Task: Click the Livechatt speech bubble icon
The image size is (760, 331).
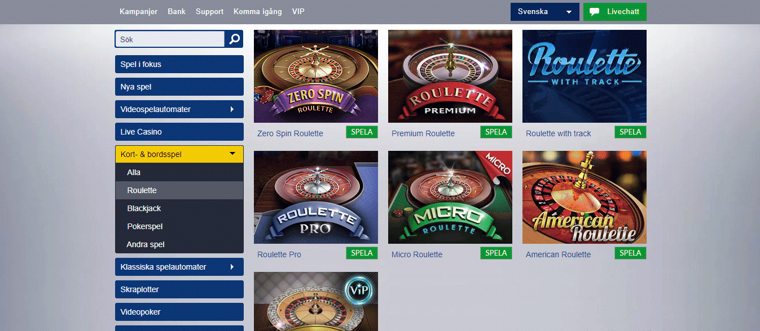Action: tap(594, 12)
